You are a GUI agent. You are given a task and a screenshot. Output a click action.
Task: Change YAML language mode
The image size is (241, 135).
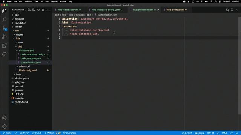[x=224, y=133]
